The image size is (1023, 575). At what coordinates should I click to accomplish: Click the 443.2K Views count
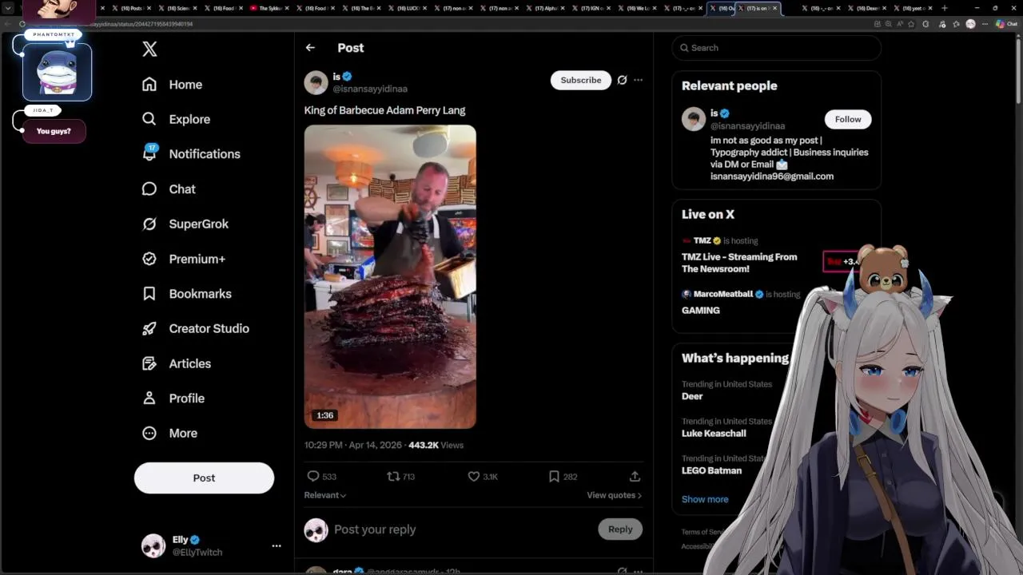[436, 445]
